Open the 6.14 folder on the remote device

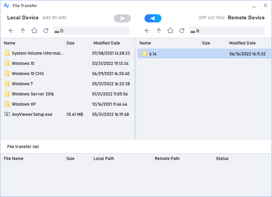click(153, 53)
